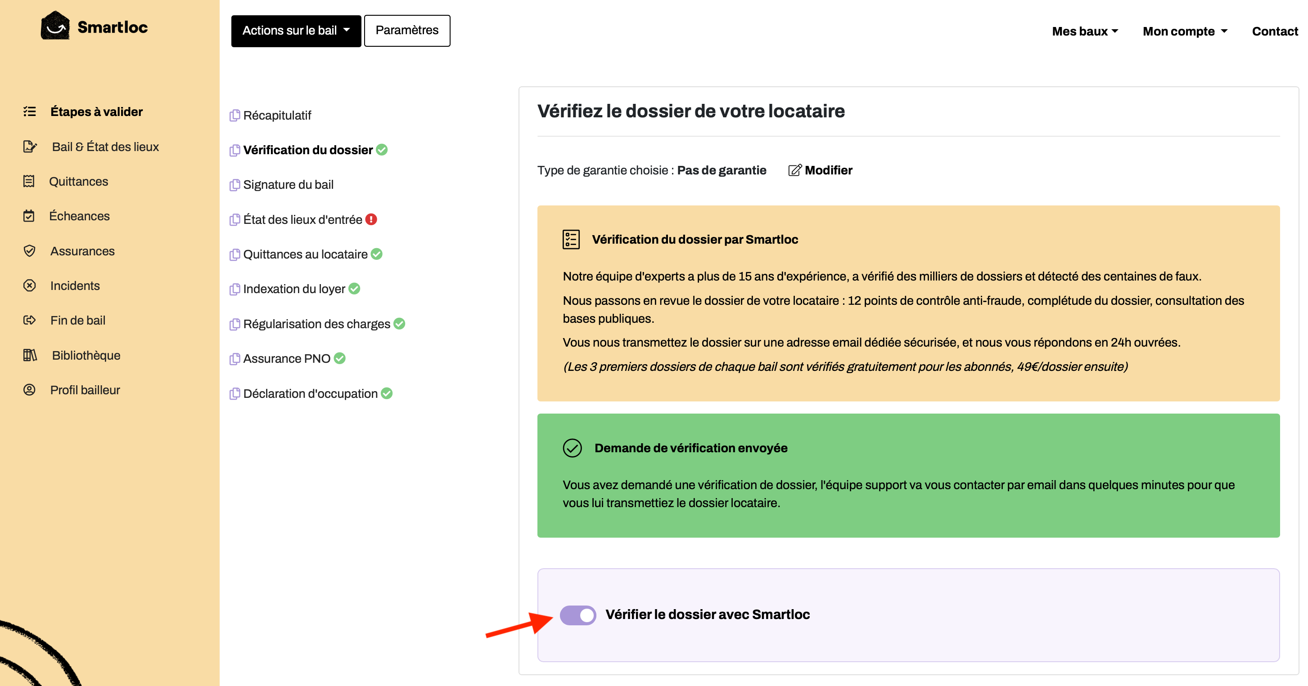Expand the Actions sur le bail dropdown
This screenshot has width=1308, height=686.
click(x=296, y=31)
